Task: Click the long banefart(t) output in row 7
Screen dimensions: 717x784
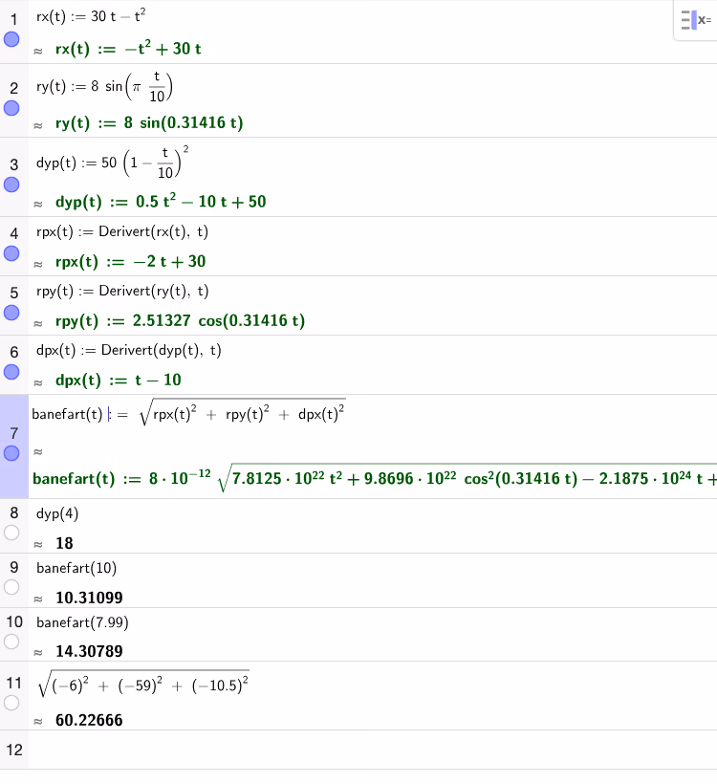Action: point(375,478)
